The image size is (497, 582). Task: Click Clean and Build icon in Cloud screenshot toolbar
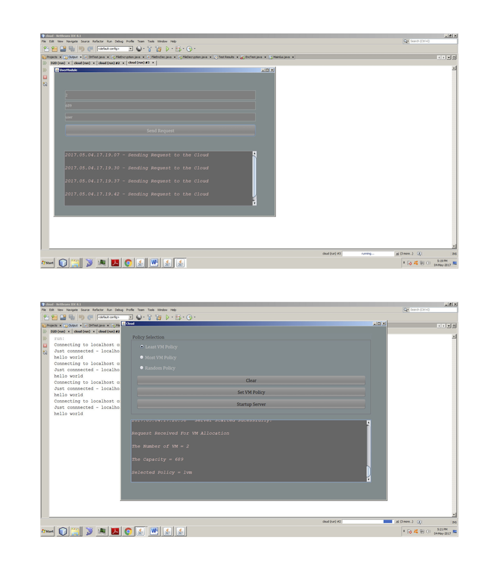click(x=158, y=317)
